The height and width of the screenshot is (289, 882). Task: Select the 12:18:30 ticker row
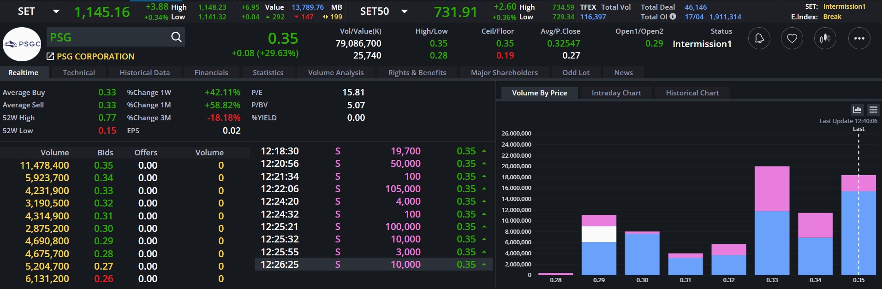pyautogui.click(x=374, y=151)
